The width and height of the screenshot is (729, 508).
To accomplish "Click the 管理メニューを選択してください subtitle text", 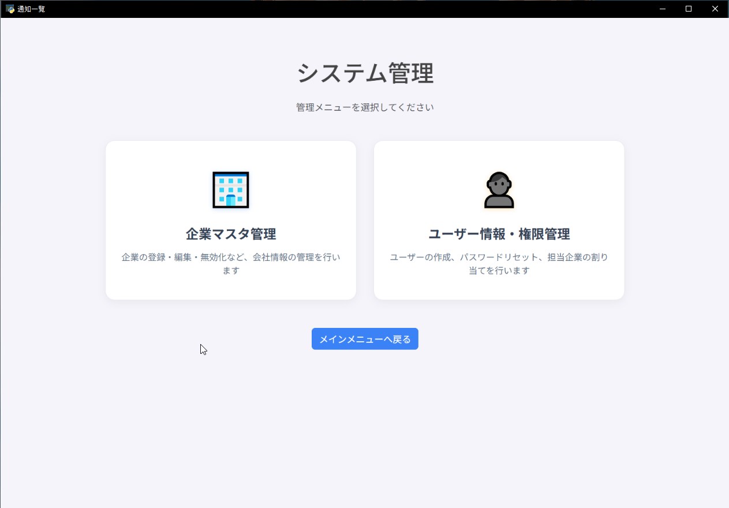I will coord(365,107).
